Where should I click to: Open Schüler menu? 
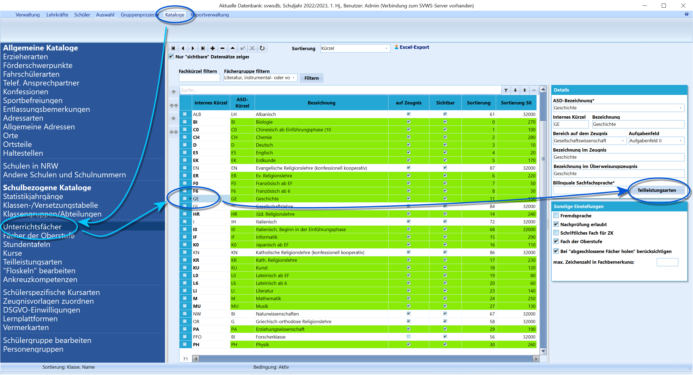(x=82, y=15)
